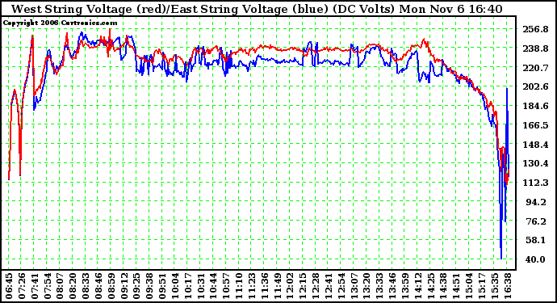Click the 09:12 time label
Viewport: 557px width, 303px height.
pyautogui.click(x=124, y=285)
